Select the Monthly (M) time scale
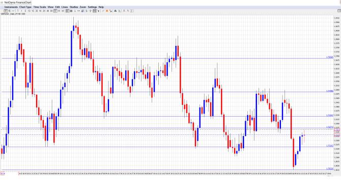Screen dimensions: 341x192 pos(63,11)
